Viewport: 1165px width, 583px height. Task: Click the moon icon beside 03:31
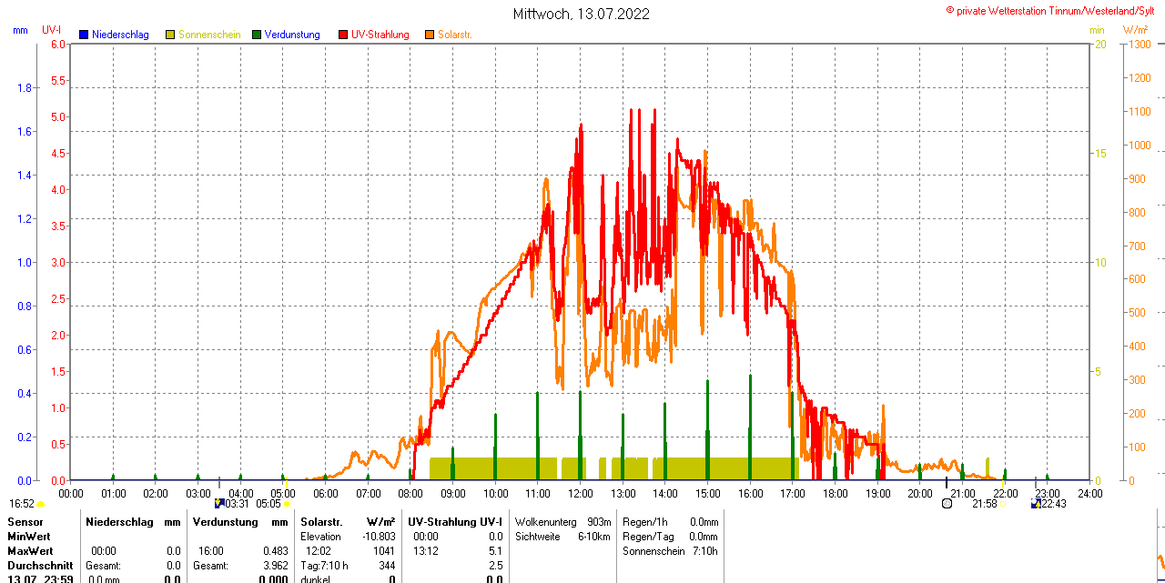219,503
